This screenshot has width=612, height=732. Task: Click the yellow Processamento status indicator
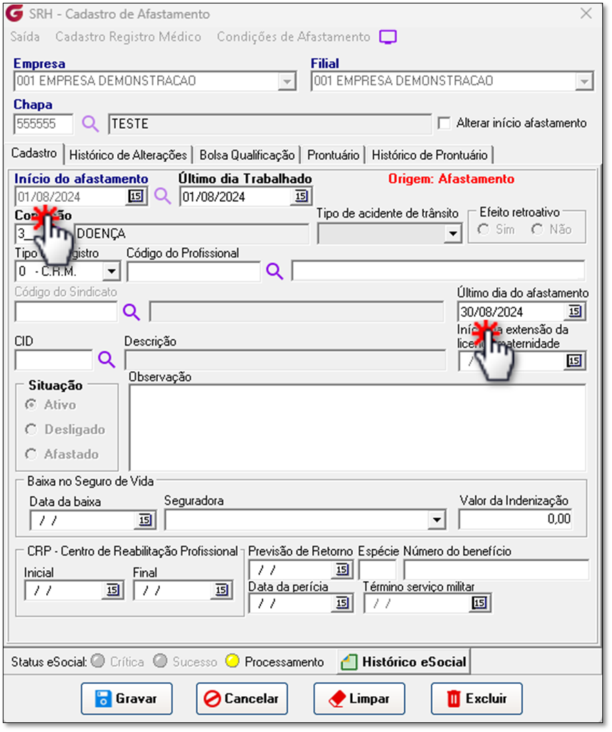232,660
